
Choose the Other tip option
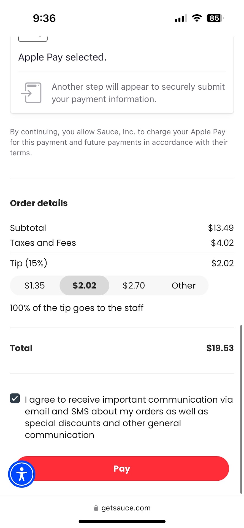tap(183, 285)
